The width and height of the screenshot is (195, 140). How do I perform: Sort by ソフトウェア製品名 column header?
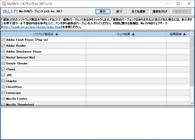tap(46, 34)
